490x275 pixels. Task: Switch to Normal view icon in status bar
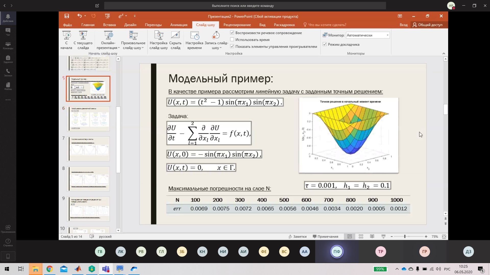(x=350, y=237)
